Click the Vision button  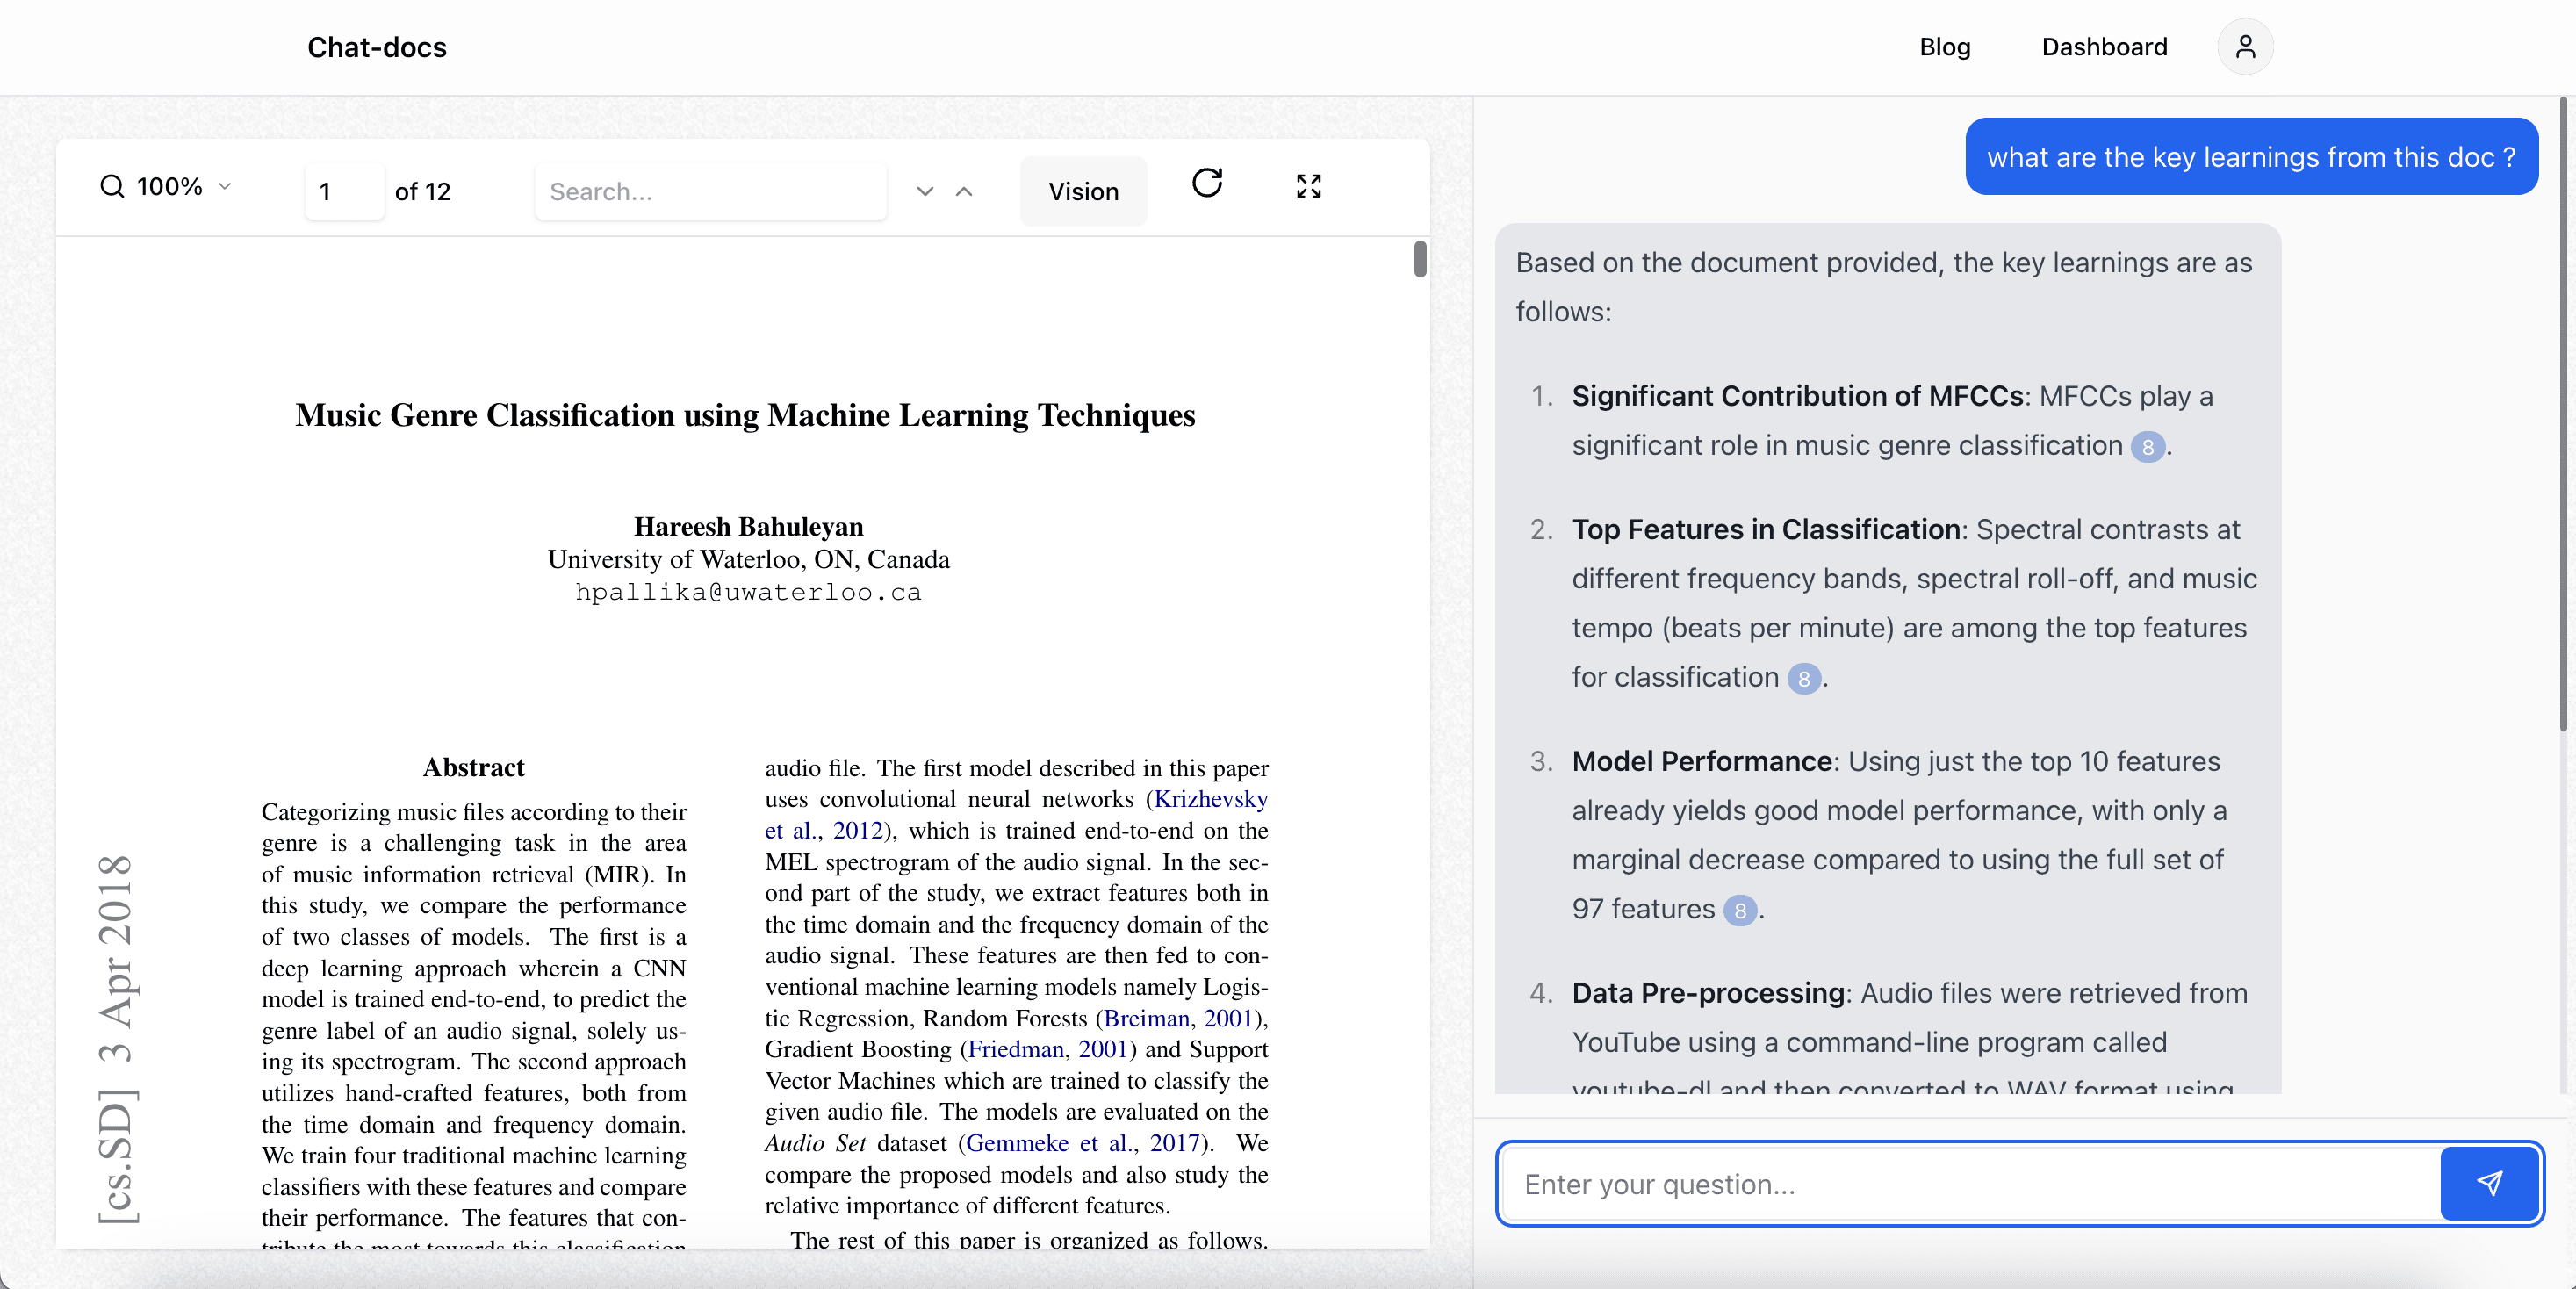(x=1083, y=191)
